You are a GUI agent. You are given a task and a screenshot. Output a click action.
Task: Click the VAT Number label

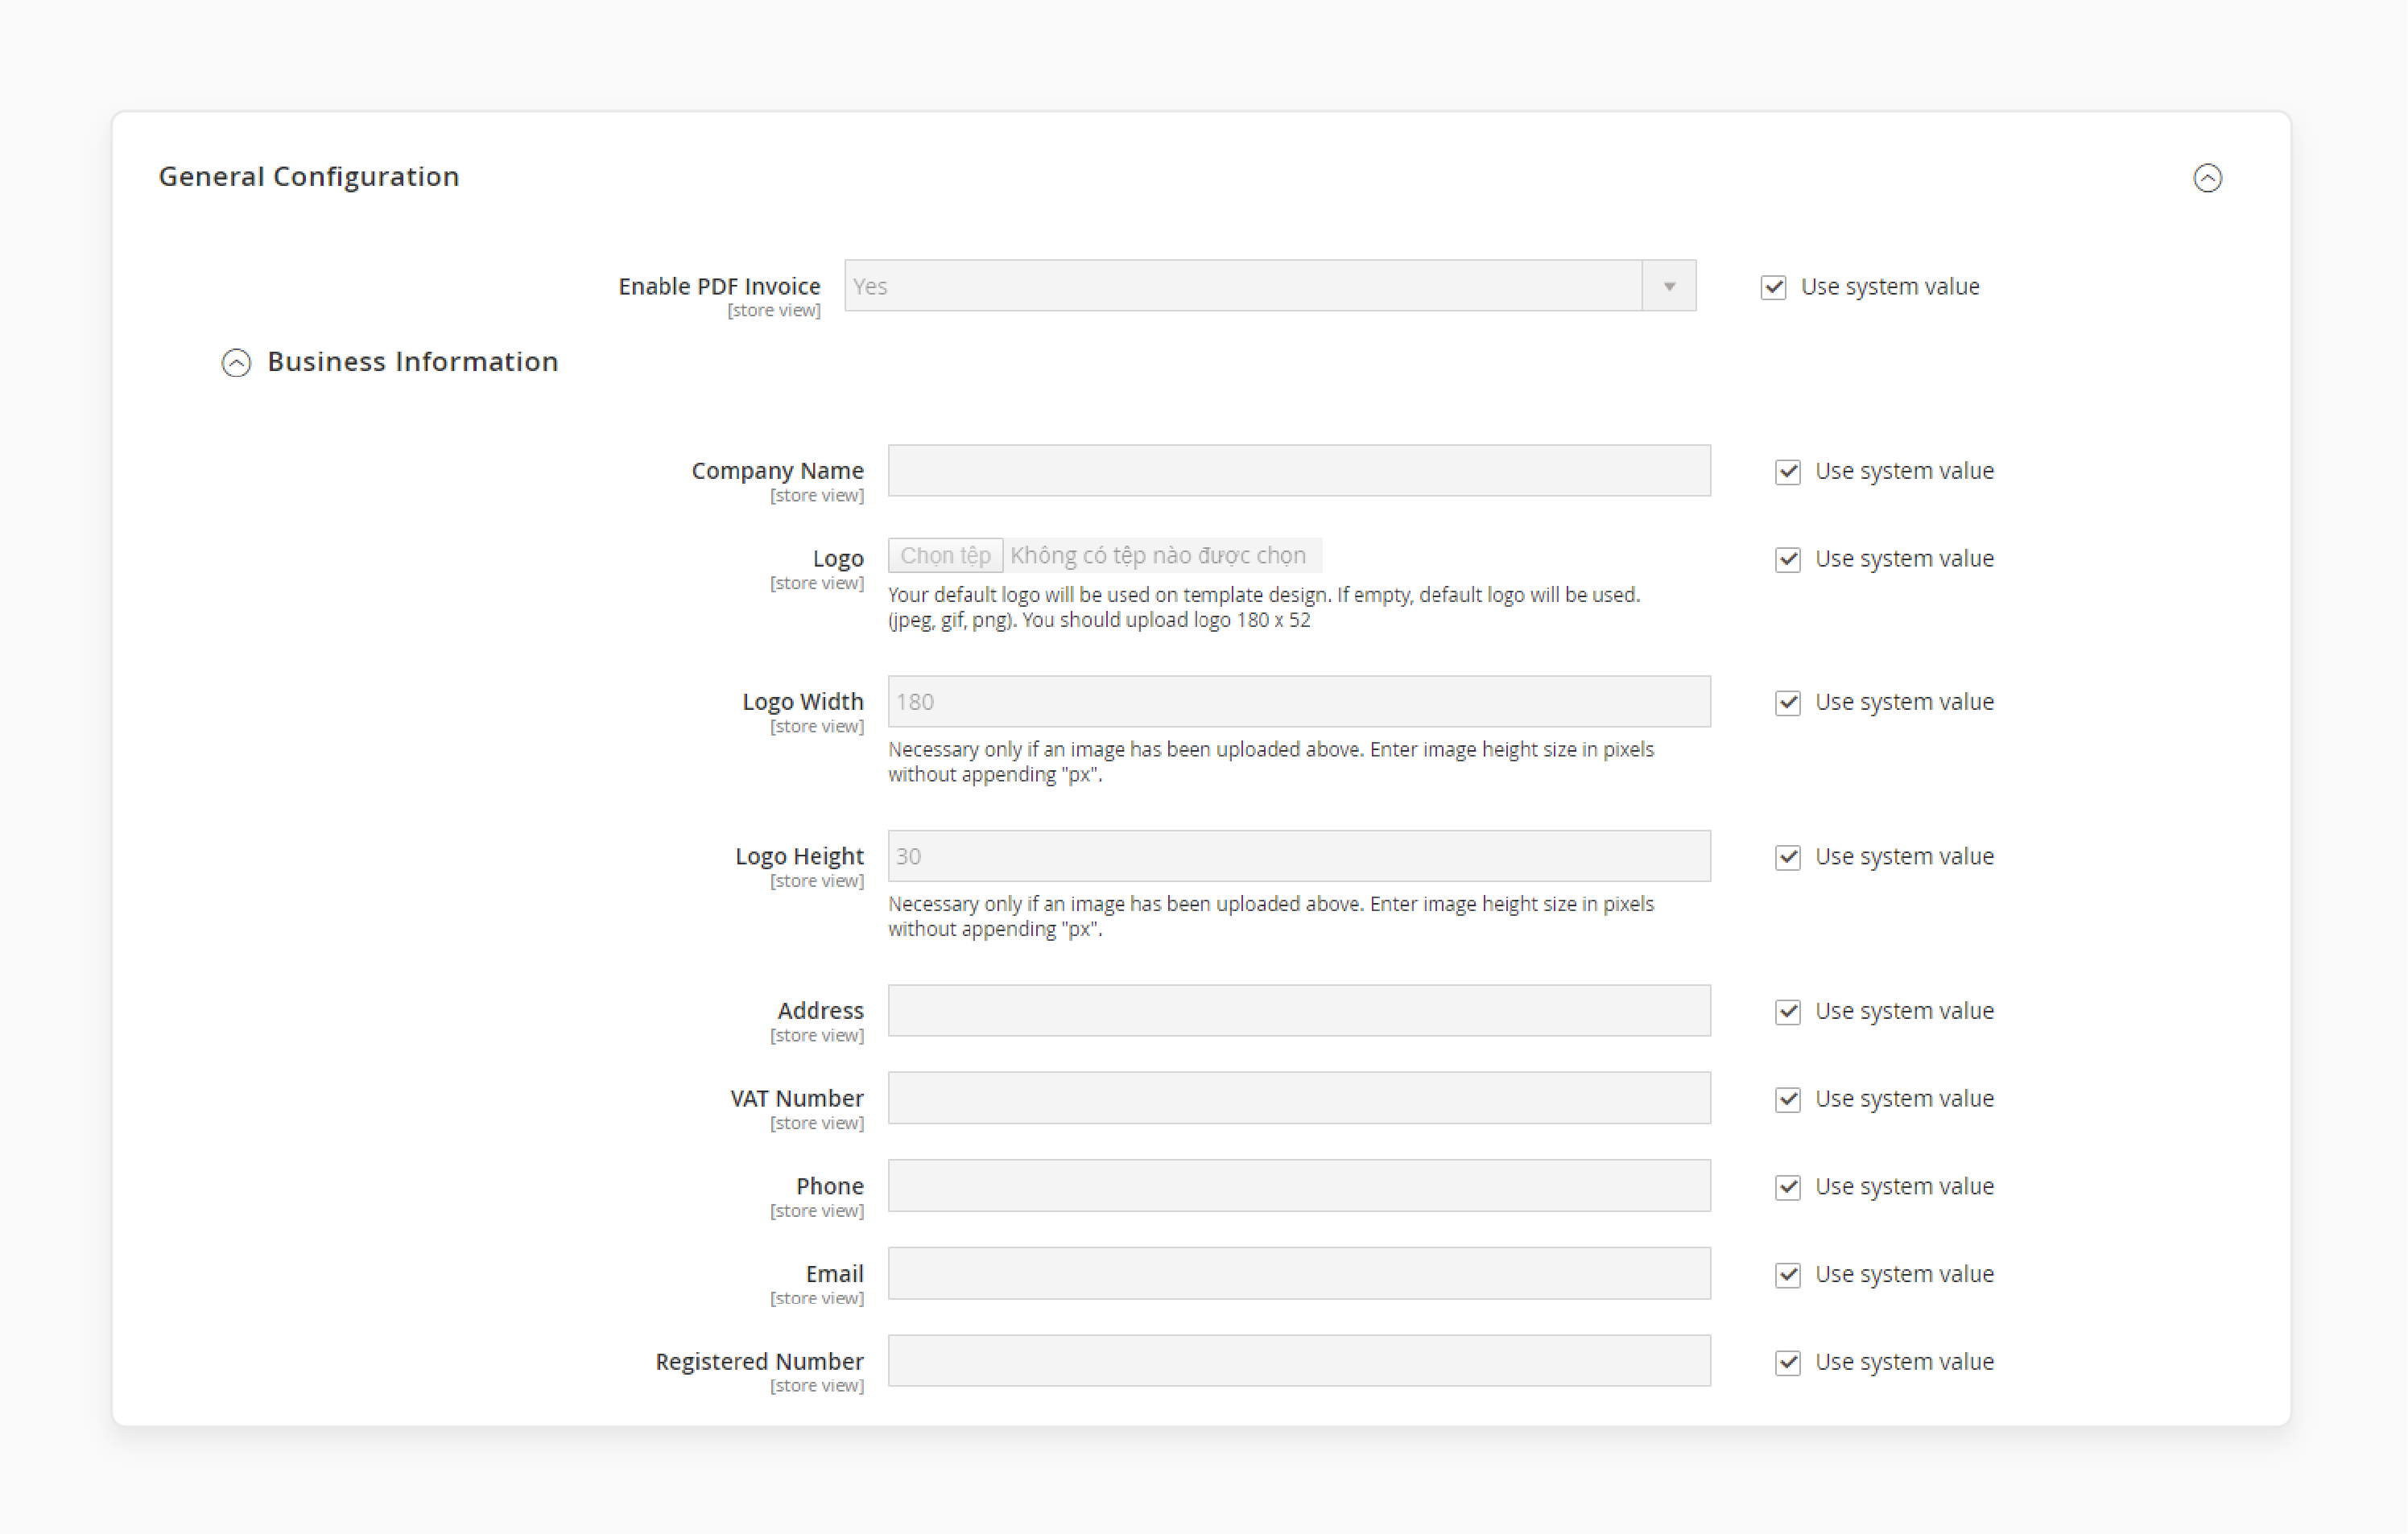pyautogui.click(x=797, y=1099)
